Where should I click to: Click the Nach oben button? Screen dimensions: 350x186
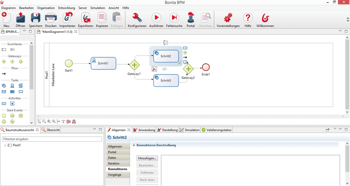[x=147, y=179]
